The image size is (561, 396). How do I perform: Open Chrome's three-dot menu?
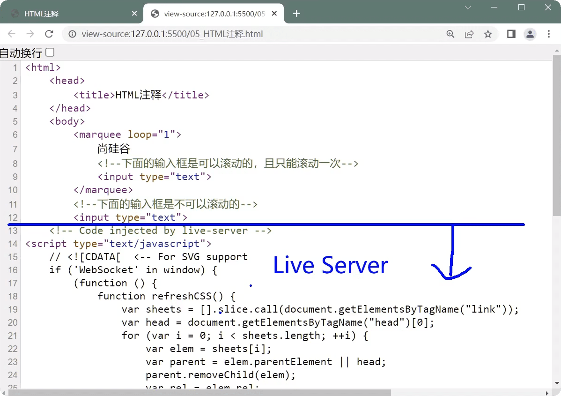[x=549, y=34]
